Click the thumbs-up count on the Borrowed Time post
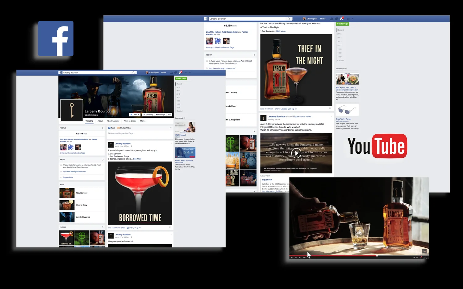The image size is (463, 289). [x=130, y=228]
